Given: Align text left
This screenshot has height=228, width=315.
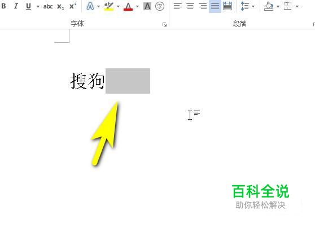Looking at the screenshot, I should (178, 6).
